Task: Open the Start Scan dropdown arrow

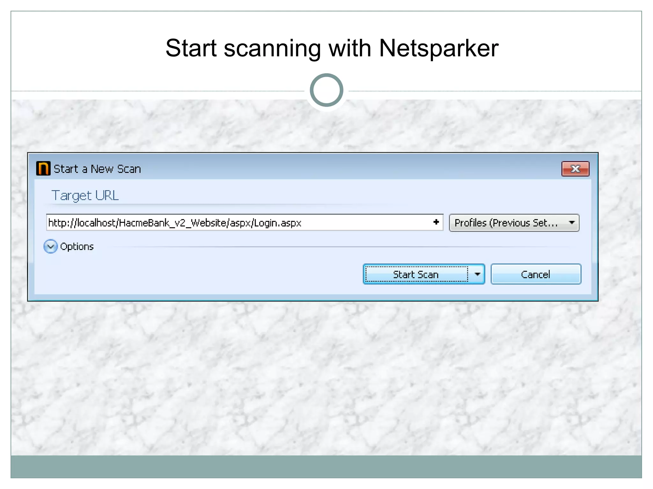Action: (477, 274)
